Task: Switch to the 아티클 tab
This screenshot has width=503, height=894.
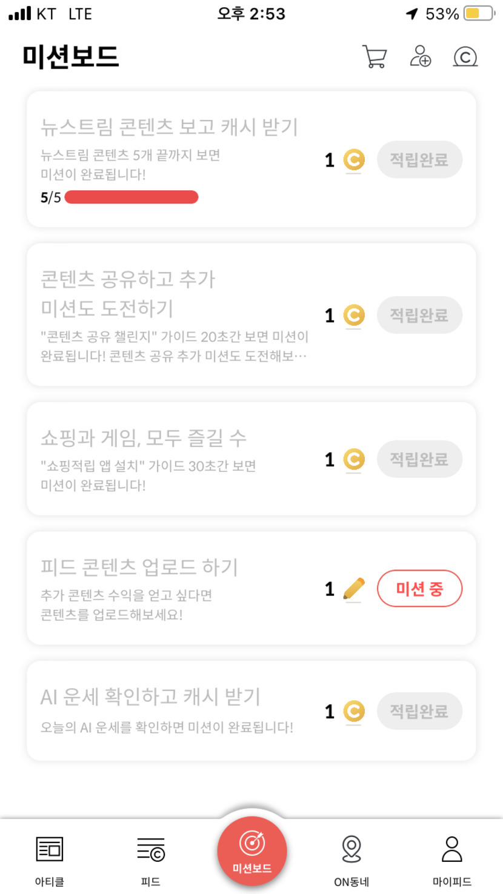Action: 50,858
